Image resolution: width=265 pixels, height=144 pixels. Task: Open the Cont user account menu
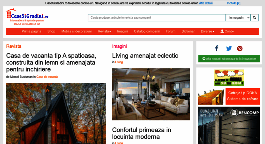coord(227,31)
